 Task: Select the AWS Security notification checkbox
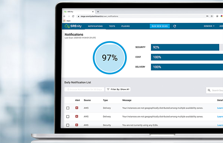tap(68, 125)
